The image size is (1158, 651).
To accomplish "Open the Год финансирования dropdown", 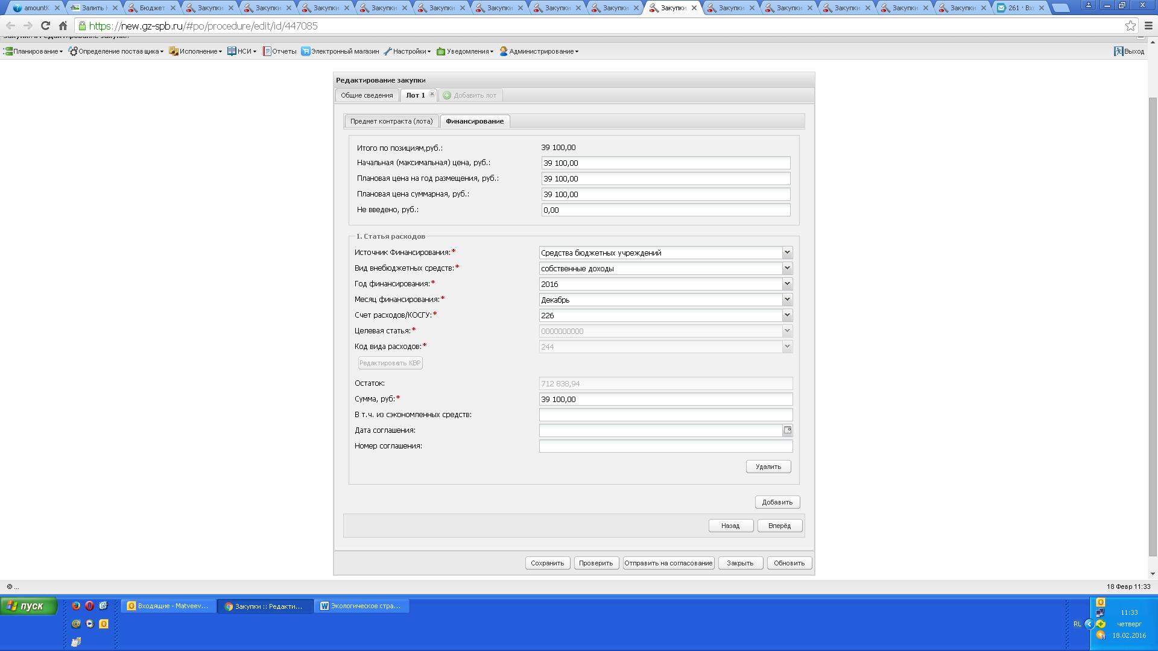I will point(786,284).
